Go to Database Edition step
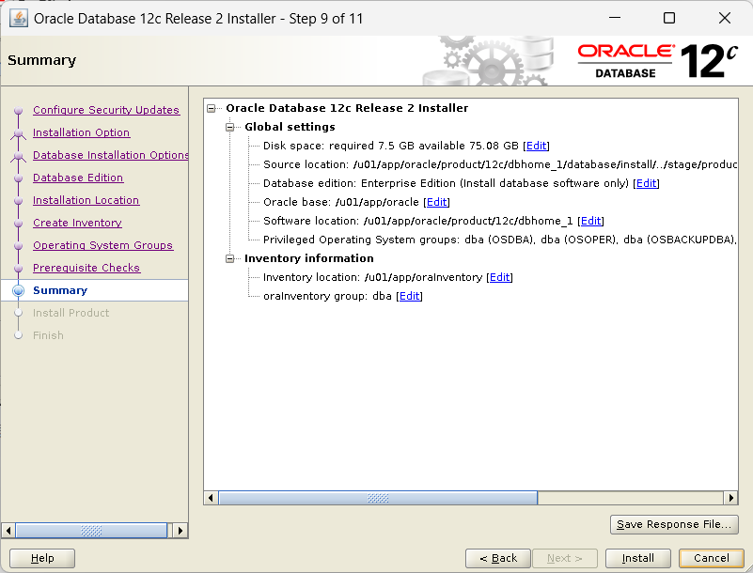The image size is (753, 573). (x=78, y=178)
